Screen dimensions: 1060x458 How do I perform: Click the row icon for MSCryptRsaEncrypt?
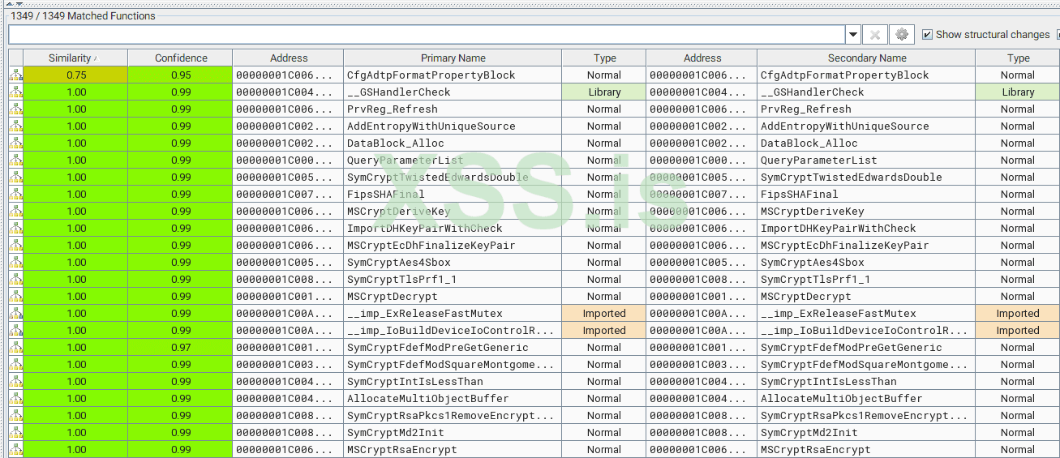(x=15, y=450)
